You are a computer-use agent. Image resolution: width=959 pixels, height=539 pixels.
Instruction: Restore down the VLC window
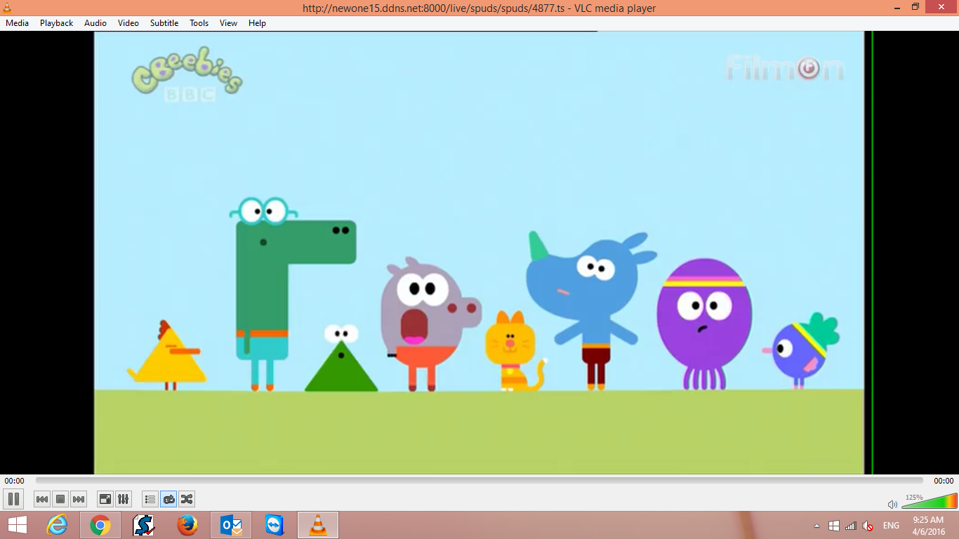tap(915, 6)
